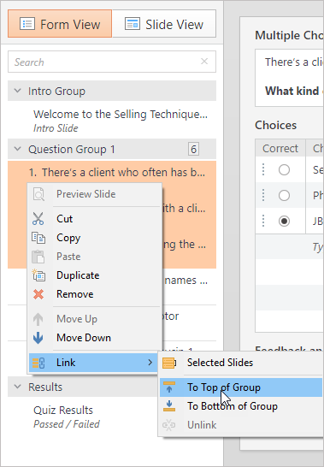Click the Link chain icon
Viewport: 324px width, 467px height.
point(38,363)
